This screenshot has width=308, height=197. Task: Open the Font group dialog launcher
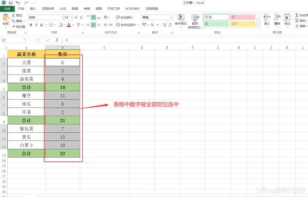click(x=83, y=33)
